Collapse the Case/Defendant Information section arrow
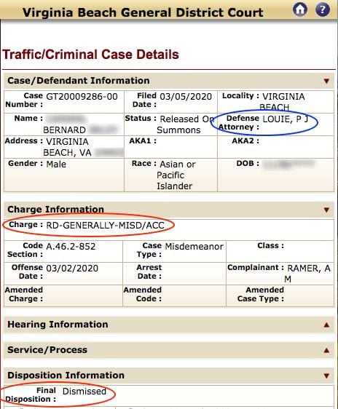338x409 pixels. [326, 81]
